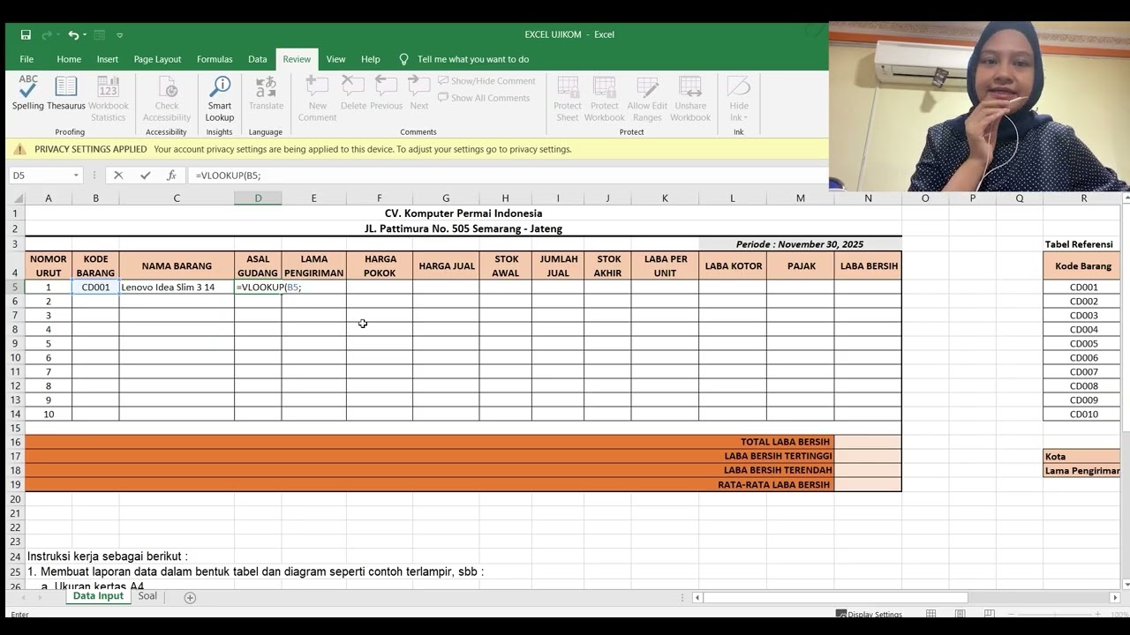Click Show All Comments
This screenshot has width=1130, height=635.
click(x=484, y=98)
